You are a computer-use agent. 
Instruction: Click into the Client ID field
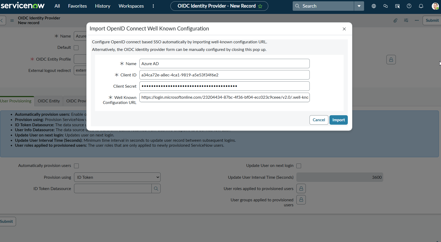coord(224,75)
